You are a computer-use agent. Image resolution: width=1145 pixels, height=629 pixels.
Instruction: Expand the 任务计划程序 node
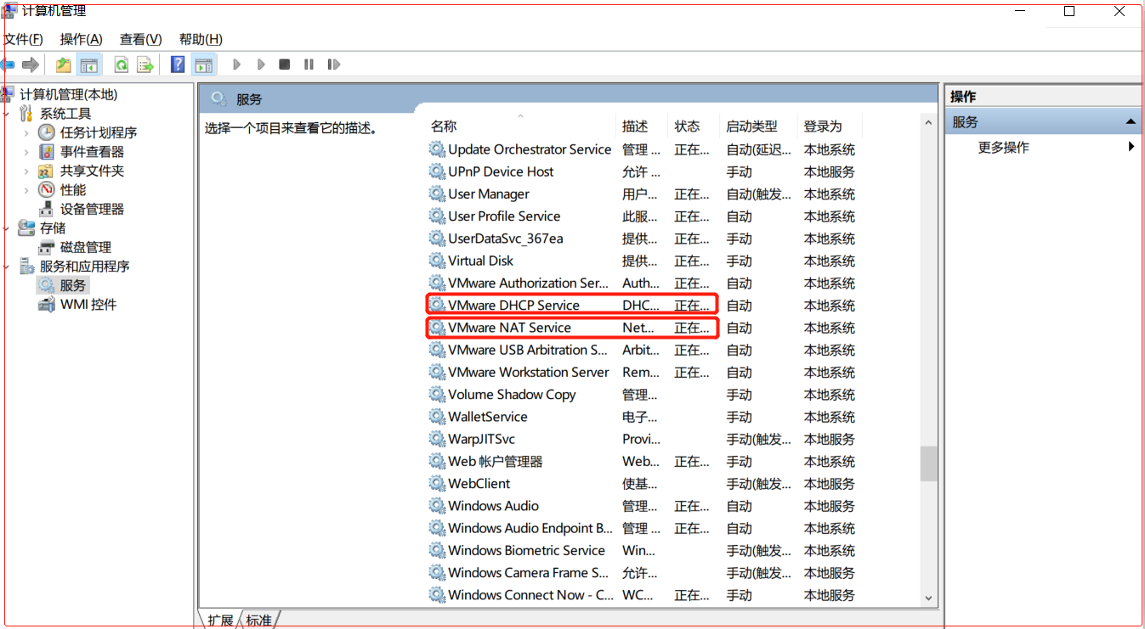click(26, 132)
